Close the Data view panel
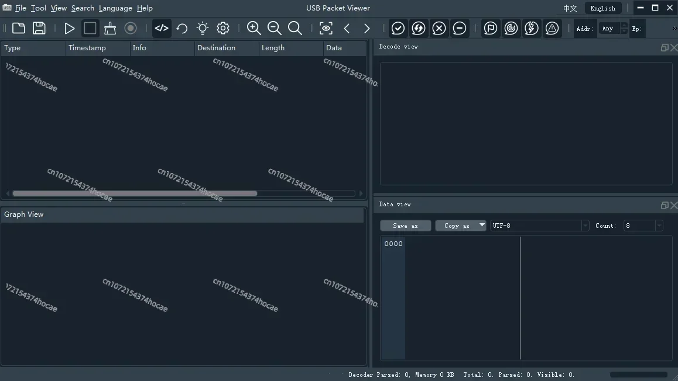The image size is (678, 381). [674, 205]
